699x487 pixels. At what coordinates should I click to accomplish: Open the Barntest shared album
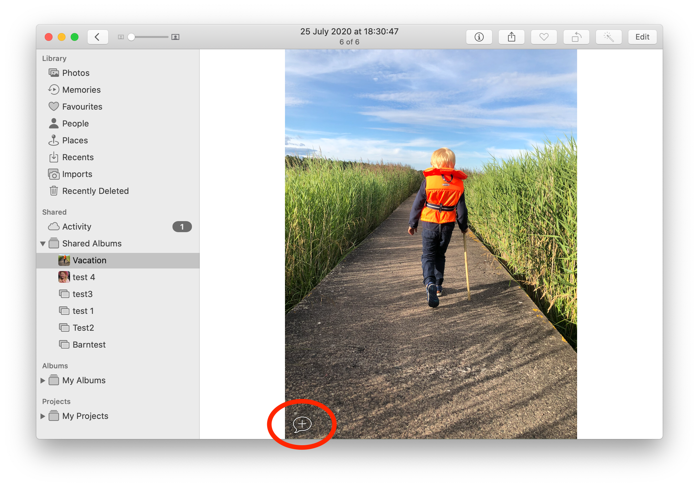coord(118,345)
